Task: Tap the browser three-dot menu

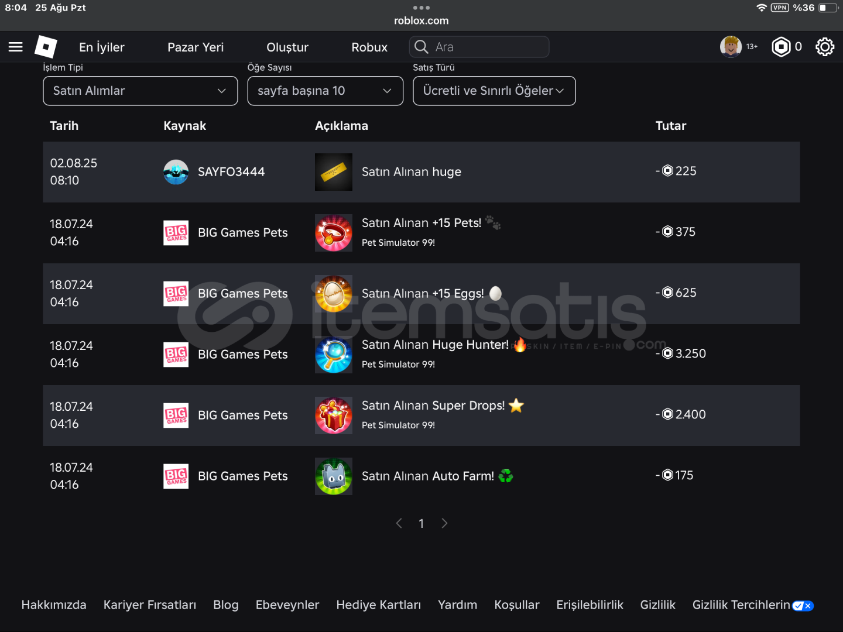Action: [421, 8]
